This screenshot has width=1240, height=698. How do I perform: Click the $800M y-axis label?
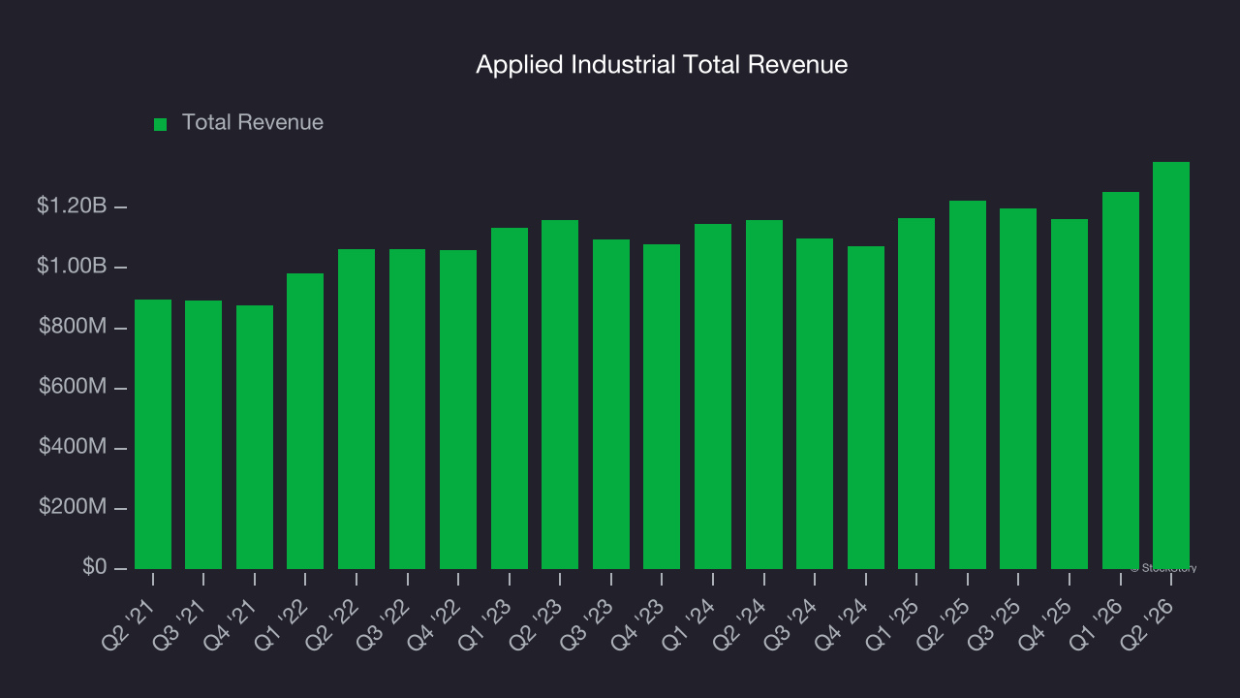pyautogui.click(x=73, y=327)
